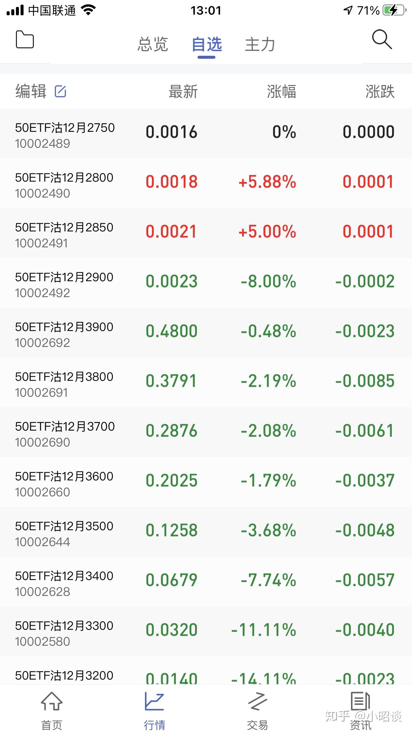The image size is (412, 733).
Task: Switch to the 主力 tab
Action: (260, 44)
